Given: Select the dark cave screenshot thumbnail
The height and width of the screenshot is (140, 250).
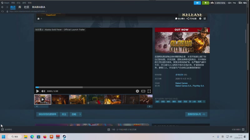Looking at the screenshot, I should [60, 100].
